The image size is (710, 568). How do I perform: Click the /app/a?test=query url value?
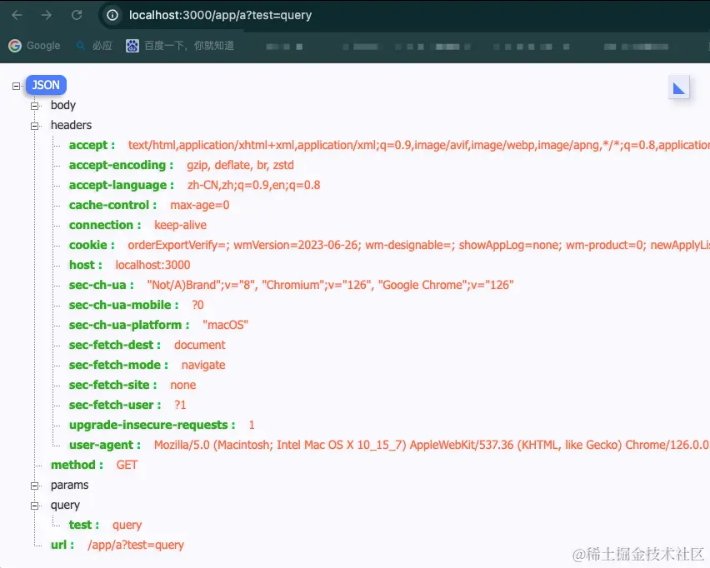[x=136, y=545]
